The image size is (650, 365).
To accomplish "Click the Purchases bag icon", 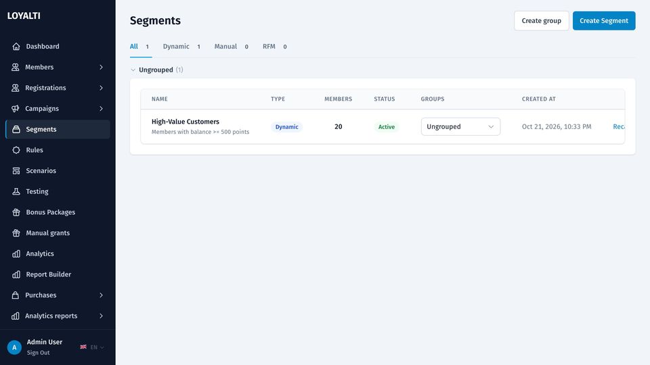I will 16,295.
